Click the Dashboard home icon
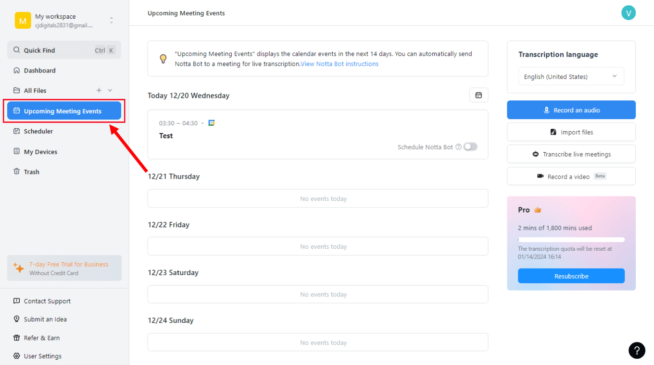The height and width of the screenshot is (365, 654). (16, 71)
